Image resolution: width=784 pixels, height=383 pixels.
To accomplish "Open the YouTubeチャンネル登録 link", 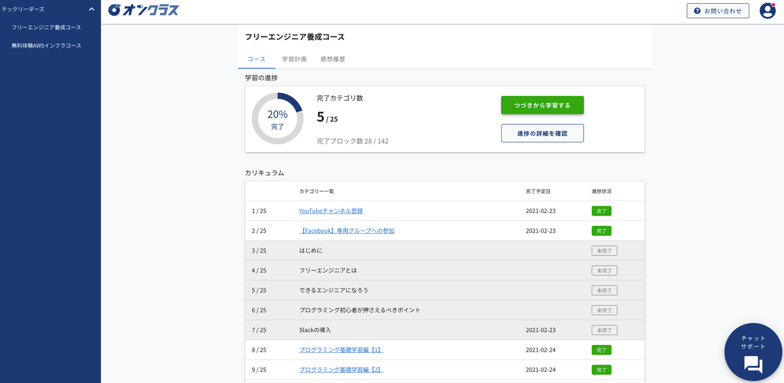I will (331, 211).
